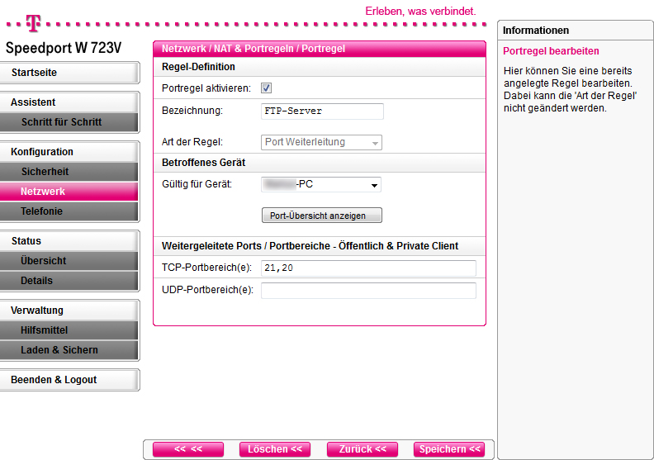Open Startseite in the sidebar

point(69,73)
